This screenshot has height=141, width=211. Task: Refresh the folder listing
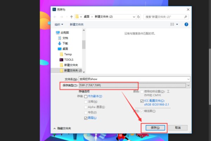click(x=138, y=17)
